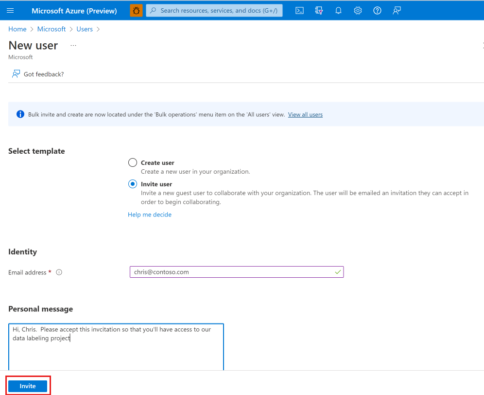Navigate to Home breadcrumb
This screenshot has width=484, height=395.
17,29
